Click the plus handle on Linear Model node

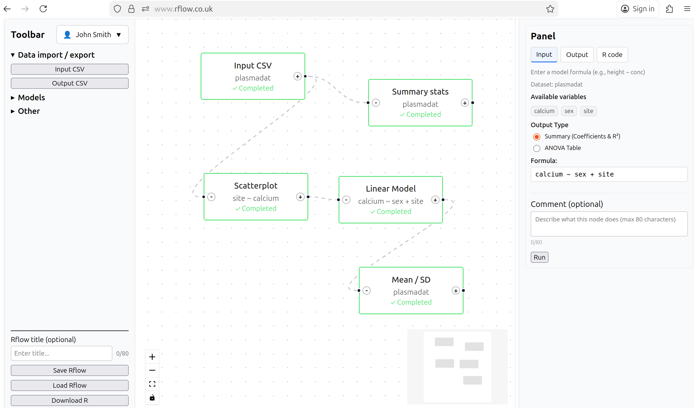pyautogui.click(x=435, y=200)
